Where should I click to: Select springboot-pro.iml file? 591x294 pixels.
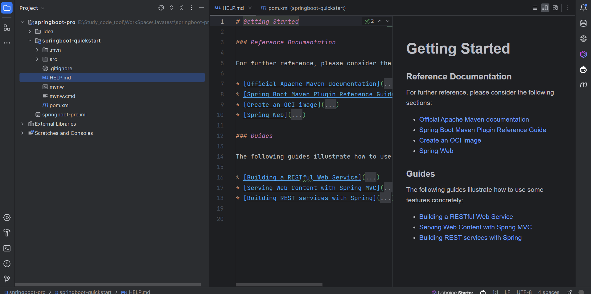point(64,115)
